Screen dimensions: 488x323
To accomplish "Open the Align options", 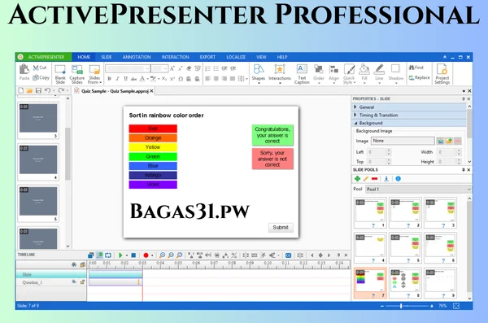I will (333, 74).
